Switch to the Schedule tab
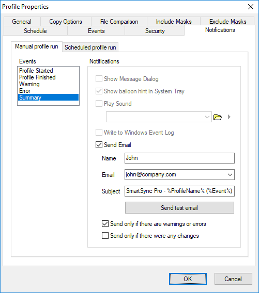This screenshot has height=293, width=259. [35, 31]
